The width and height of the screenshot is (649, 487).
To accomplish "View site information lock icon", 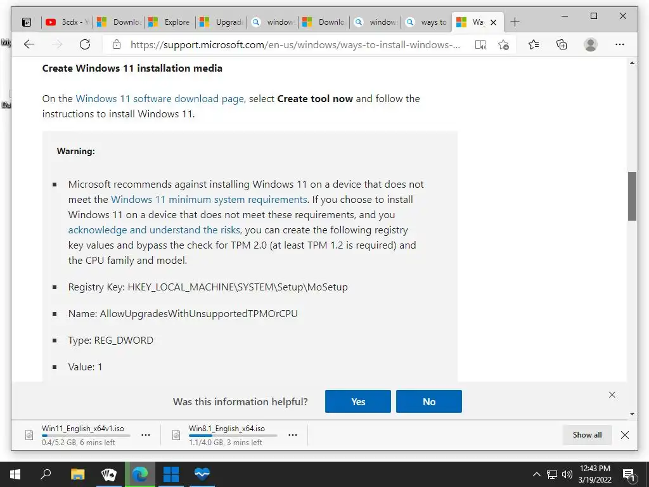I will (117, 44).
